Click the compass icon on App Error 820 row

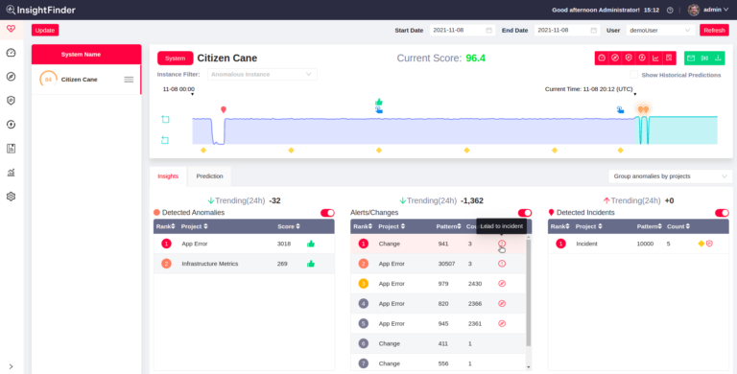pos(502,304)
